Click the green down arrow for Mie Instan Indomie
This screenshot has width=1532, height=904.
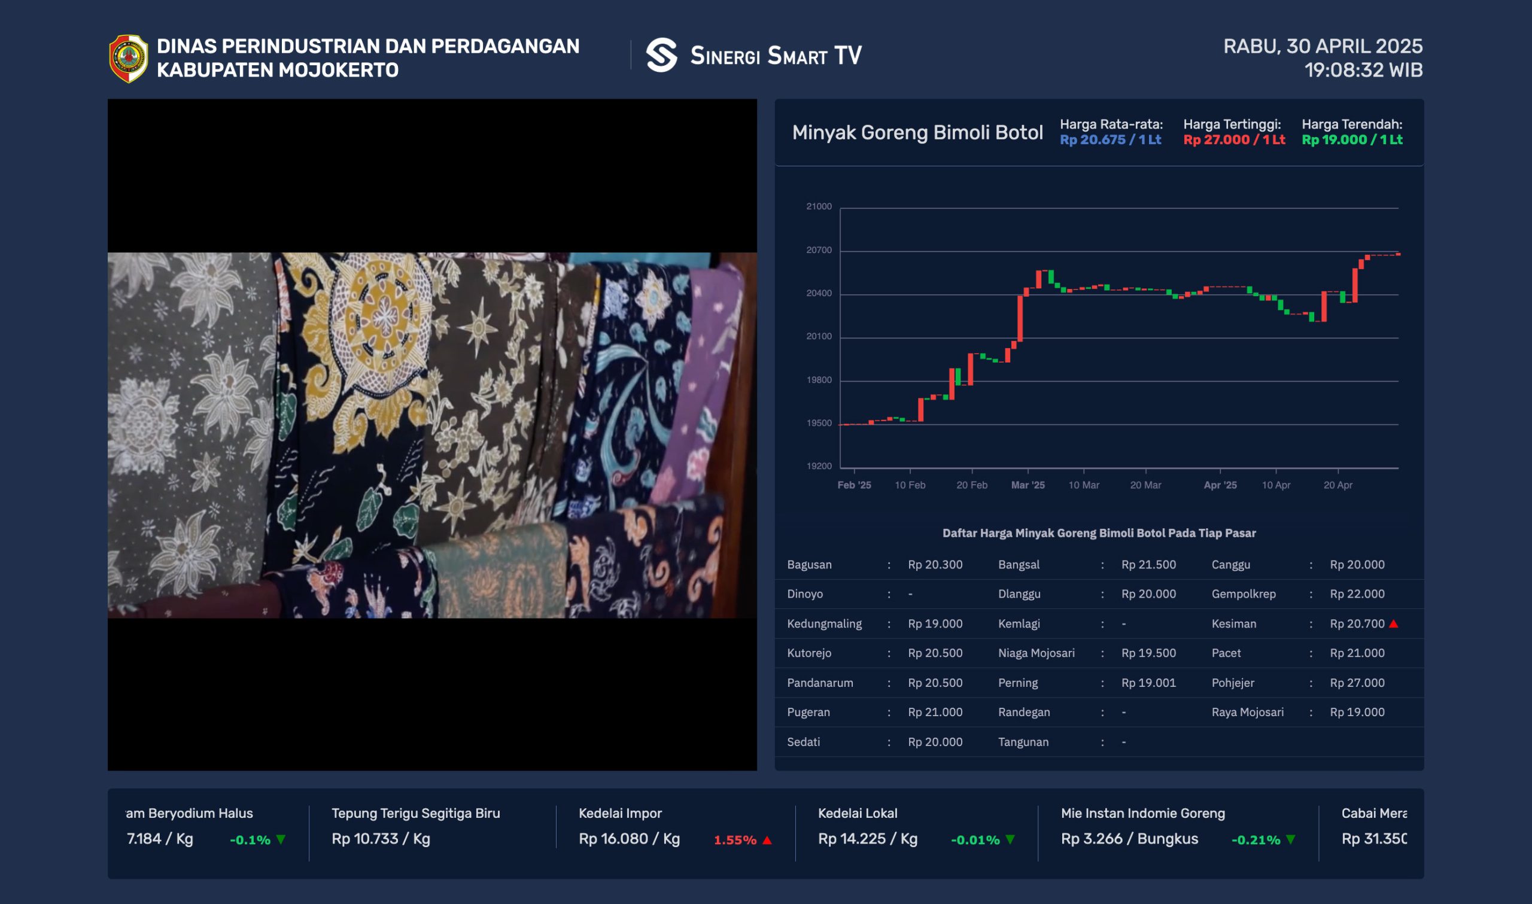[x=1290, y=839]
